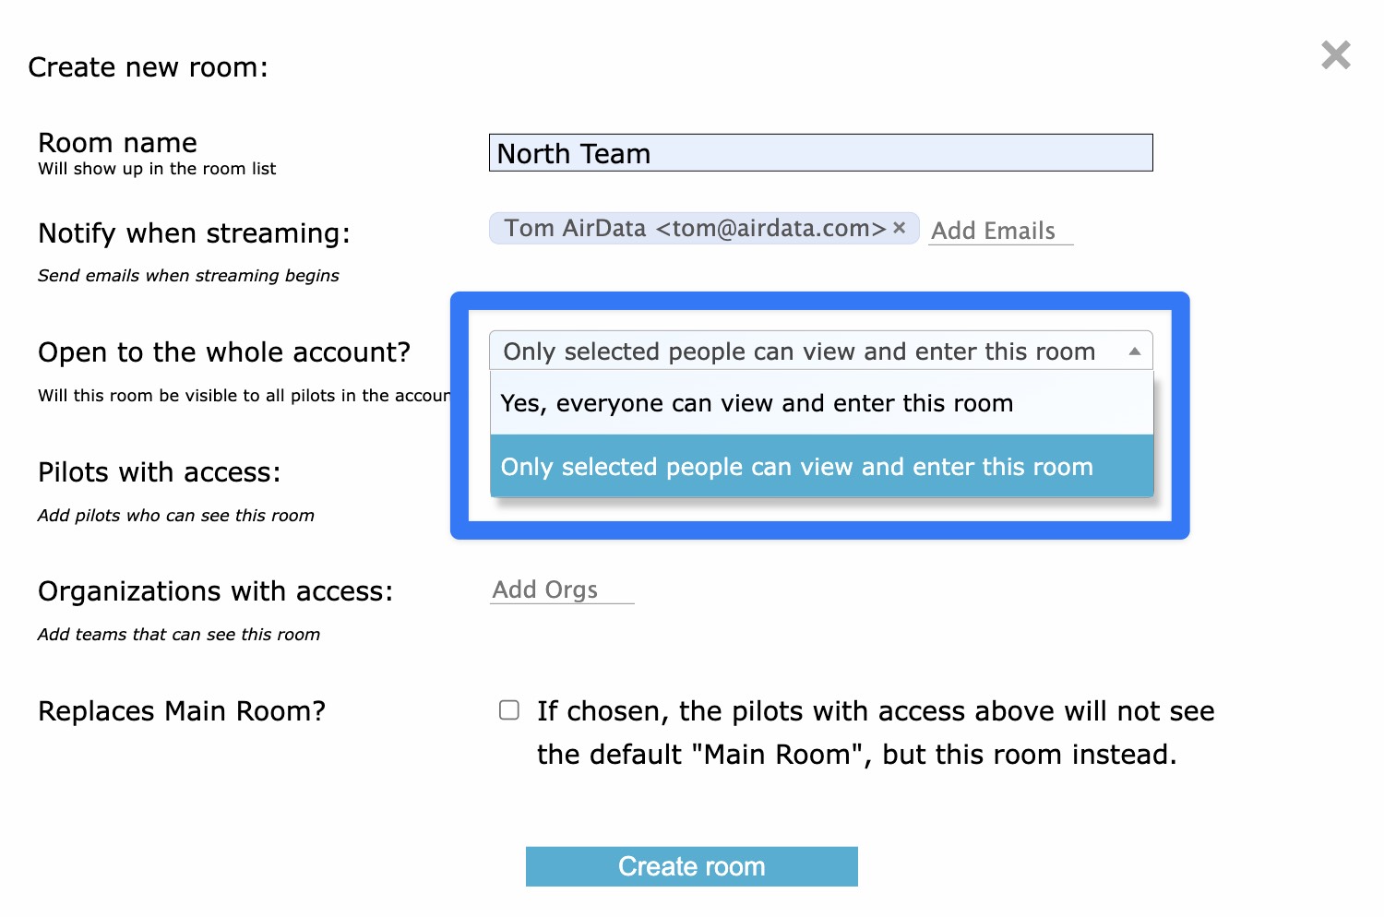Choose highlighted Only selected people option
This screenshot has width=1384, height=917.
pyautogui.click(x=821, y=467)
